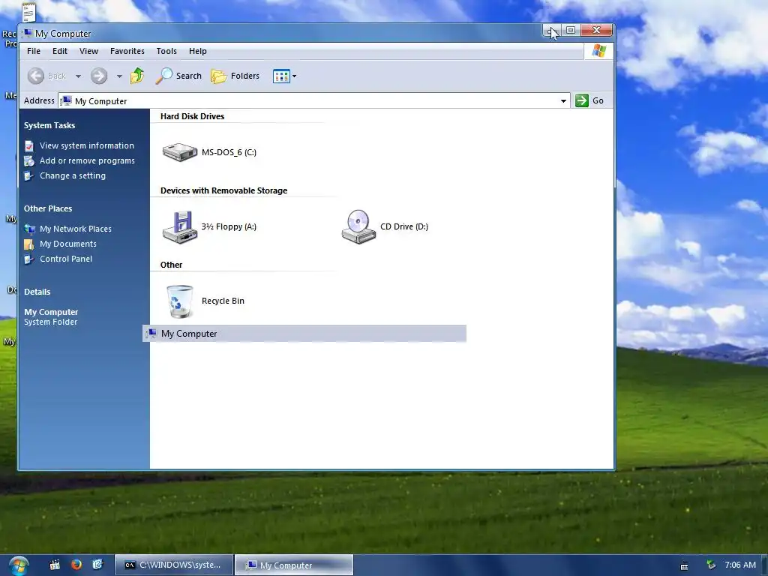Open My Network Places link

[76, 229]
